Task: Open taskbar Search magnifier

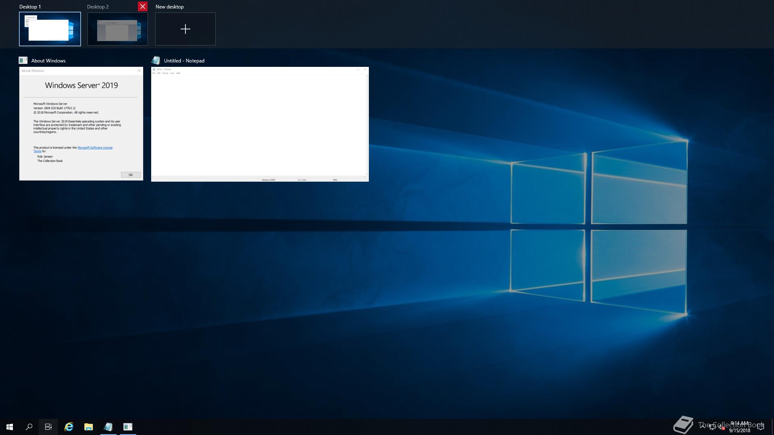Action: (29, 427)
